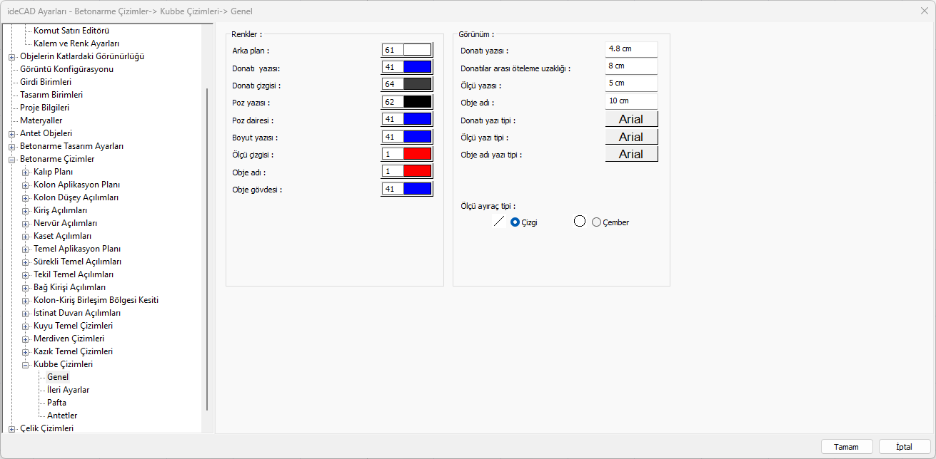Click the Obje adı 10 cm field

click(630, 101)
